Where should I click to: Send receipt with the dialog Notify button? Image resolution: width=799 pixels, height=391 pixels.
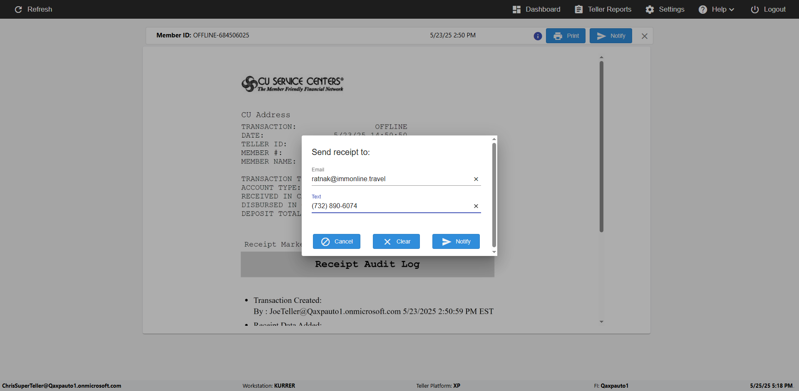click(456, 241)
